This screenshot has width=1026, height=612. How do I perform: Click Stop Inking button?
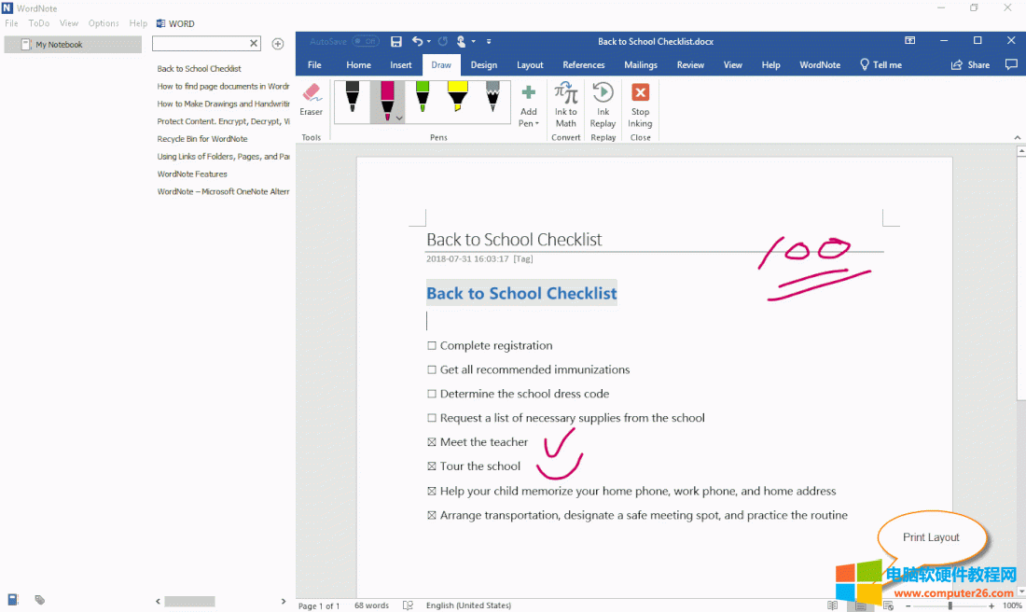(640, 104)
